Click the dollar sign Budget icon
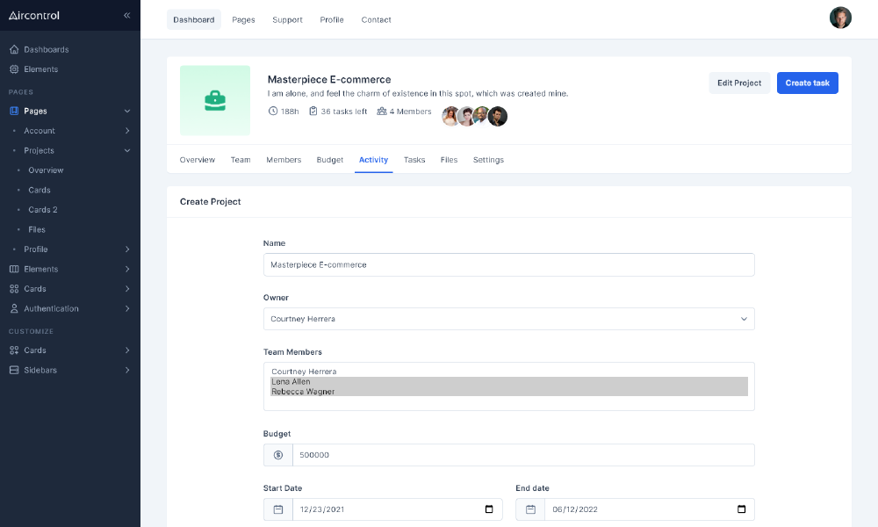Image resolution: width=878 pixels, height=527 pixels. coord(278,455)
